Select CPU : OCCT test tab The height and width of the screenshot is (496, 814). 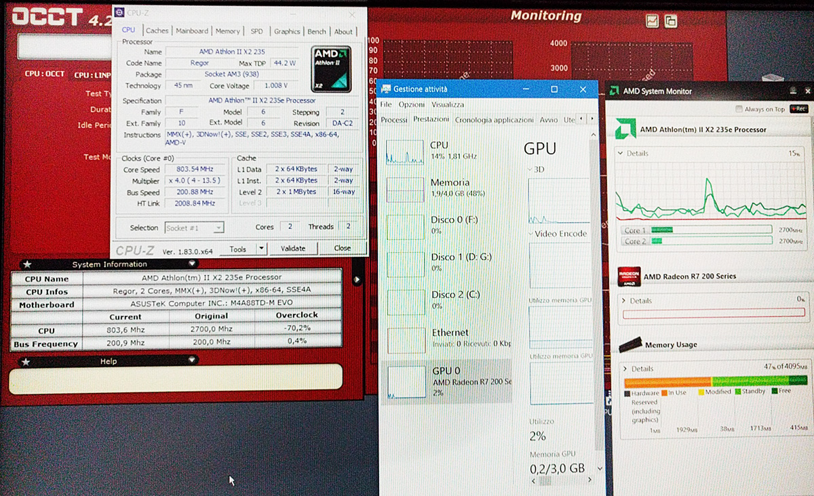pos(45,73)
